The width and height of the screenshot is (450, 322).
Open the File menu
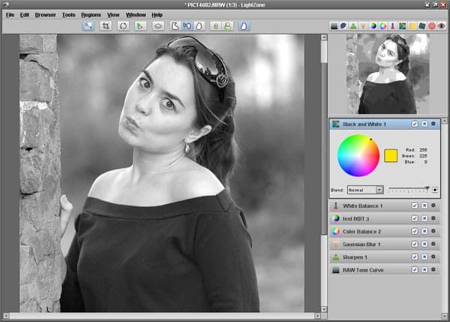10,15
